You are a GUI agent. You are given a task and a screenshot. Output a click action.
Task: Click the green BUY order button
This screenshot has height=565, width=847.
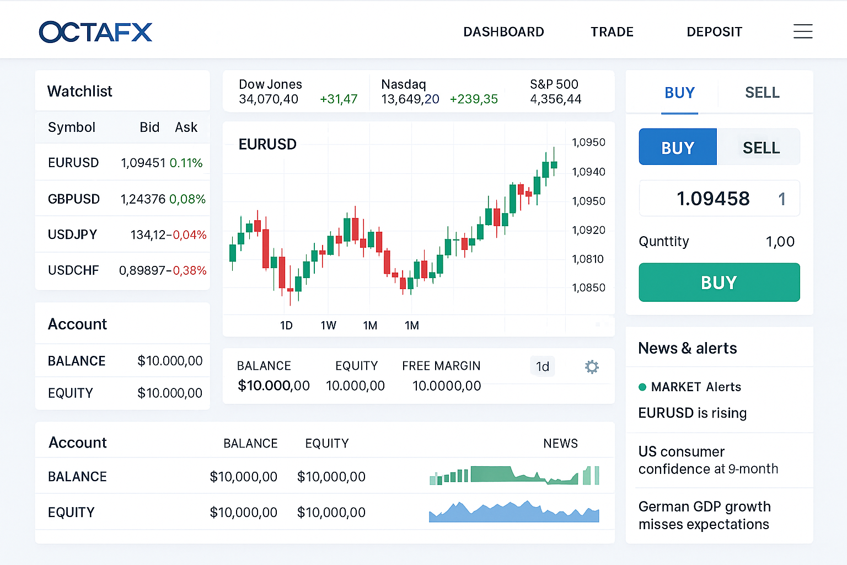[x=719, y=282]
